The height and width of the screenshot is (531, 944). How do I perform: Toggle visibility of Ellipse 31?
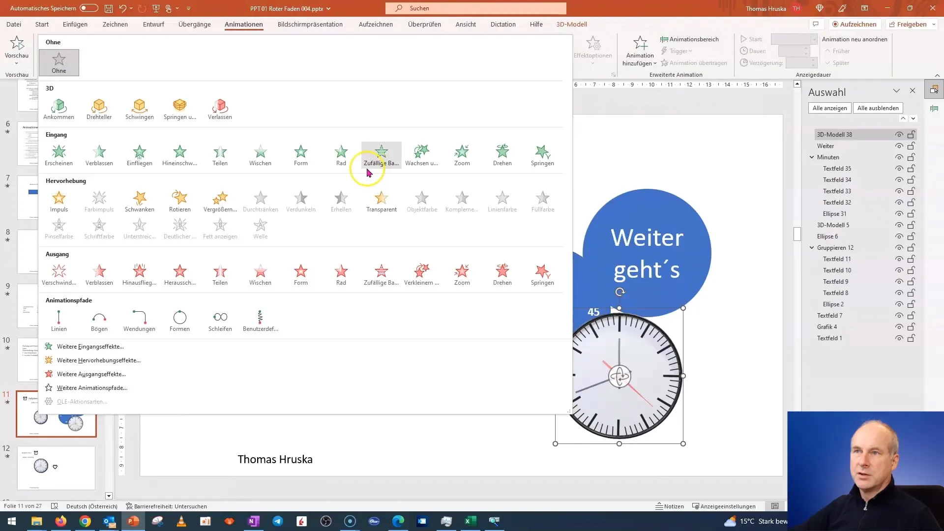pos(899,214)
